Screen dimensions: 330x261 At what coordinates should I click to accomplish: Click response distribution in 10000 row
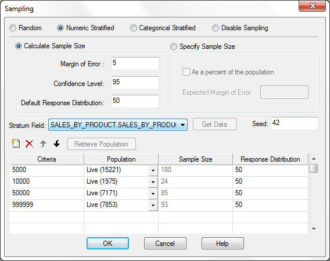[270, 181]
